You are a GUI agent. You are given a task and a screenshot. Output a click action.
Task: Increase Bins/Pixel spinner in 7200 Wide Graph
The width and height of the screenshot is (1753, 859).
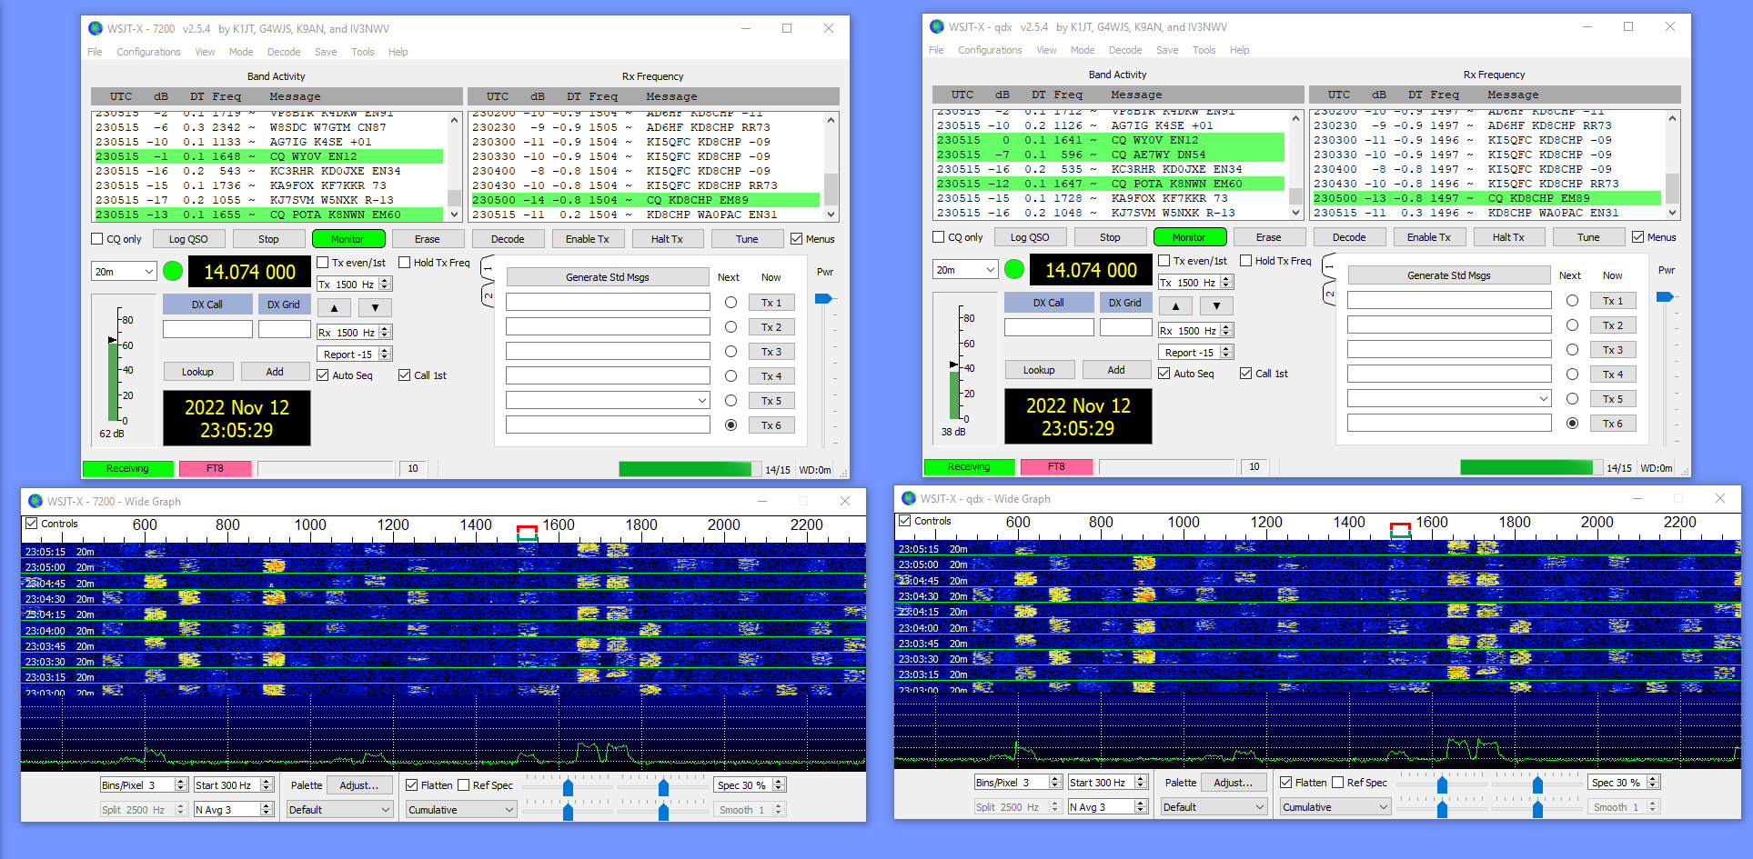coord(181,782)
